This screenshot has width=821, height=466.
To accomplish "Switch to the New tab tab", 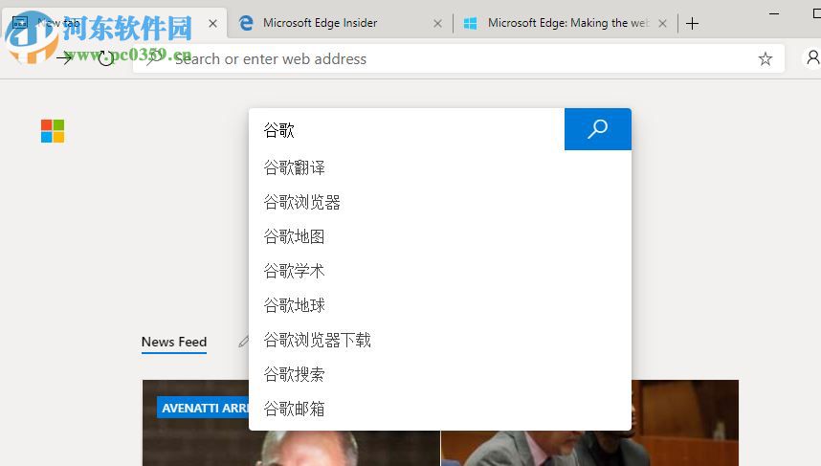I will (113, 23).
